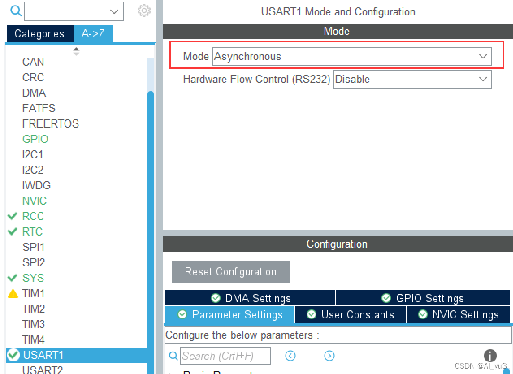Viewport: 513px width, 374px height.
Task: Click the magnifier search icon above Categories
Action: click(x=15, y=11)
